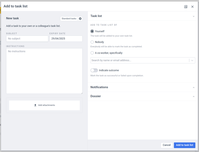199x152 pixels.
Task: Open the co-worker search dropdown arrow
Action: (192, 60)
